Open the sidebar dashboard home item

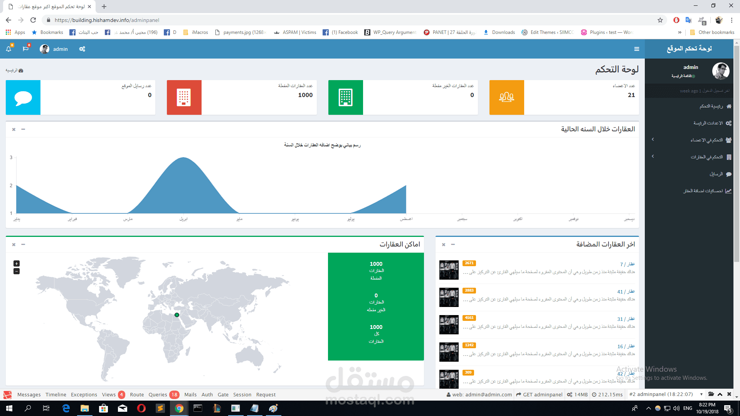coord(689,106)
